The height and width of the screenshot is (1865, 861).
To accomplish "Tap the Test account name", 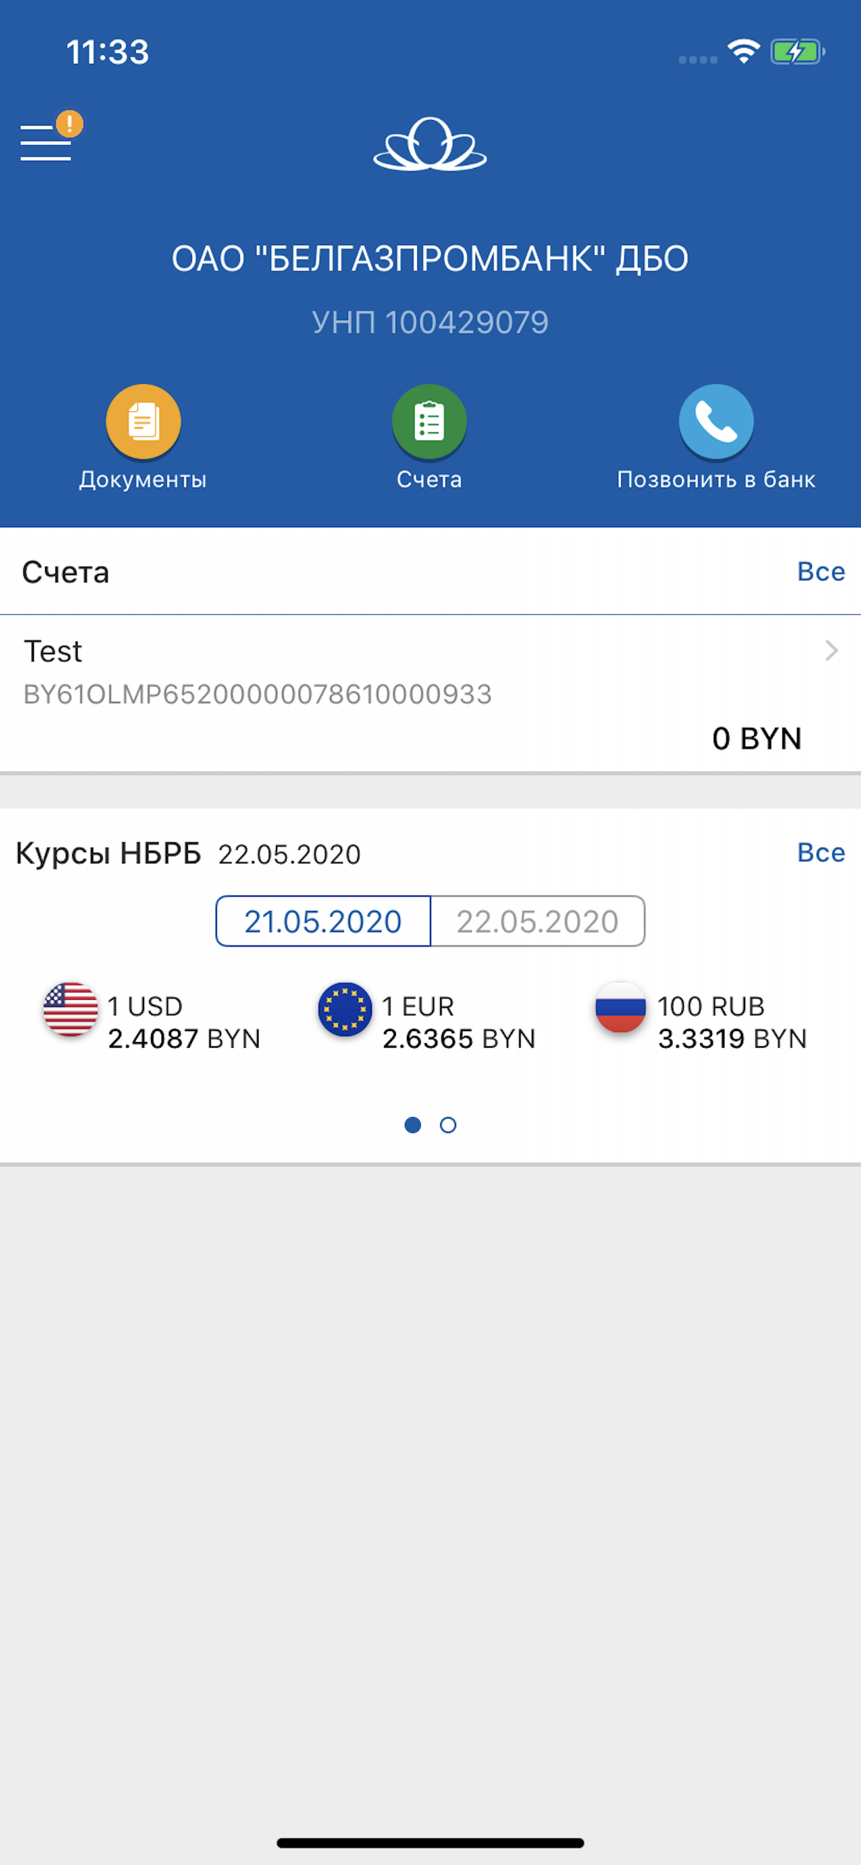I will (53, 652).
